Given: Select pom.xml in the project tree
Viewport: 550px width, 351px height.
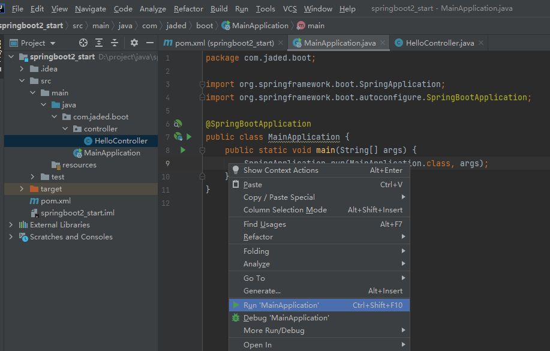Looking at the screenshot, I should (55, 201).
